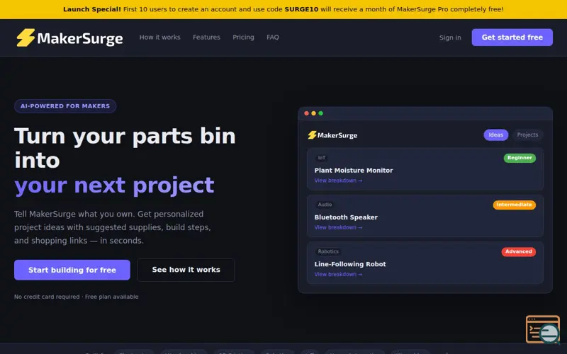567x354 pixels.
Task: Open the How it works nav link
Action: click(160, 38)
